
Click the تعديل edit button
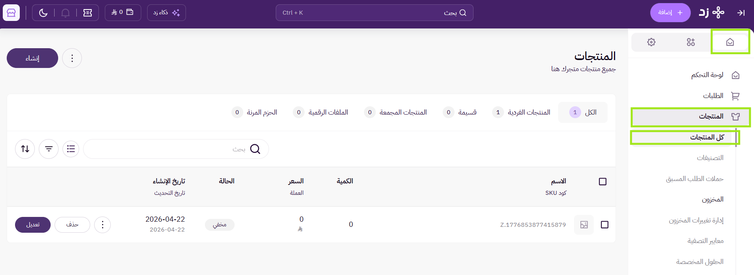(33, 224)
